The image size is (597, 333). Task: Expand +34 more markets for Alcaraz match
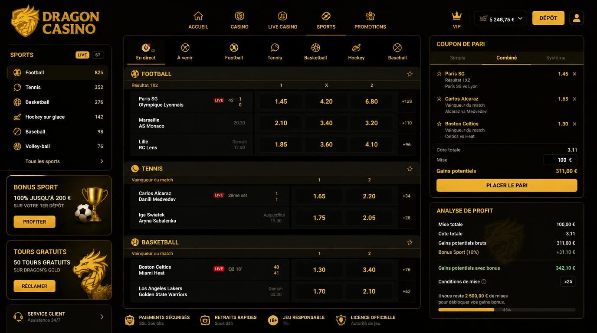(407, 196)
